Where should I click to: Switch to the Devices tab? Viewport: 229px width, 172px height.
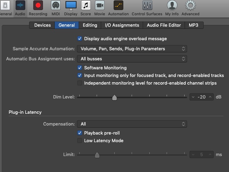coord(42,25)
